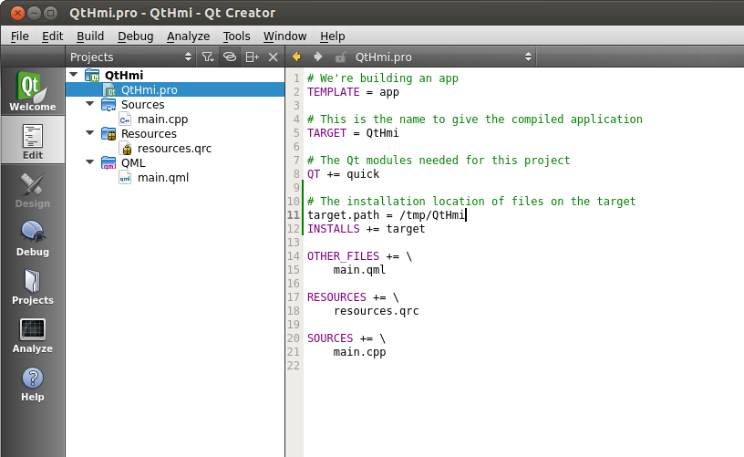
Task: Switch to Edit mode
Action: click(33, 140)
